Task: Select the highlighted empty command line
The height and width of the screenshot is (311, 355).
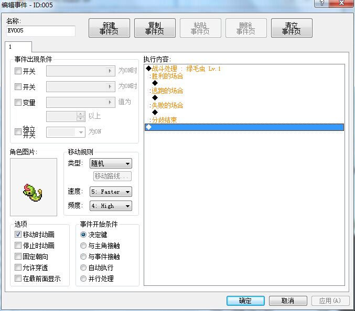Action: [244, 127]
